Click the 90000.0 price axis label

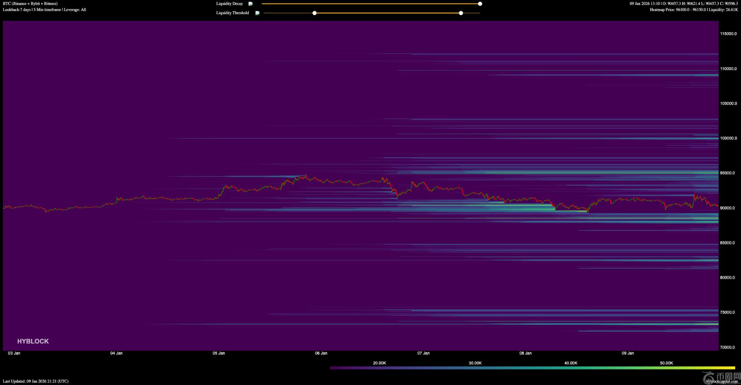tap(727, 208)
